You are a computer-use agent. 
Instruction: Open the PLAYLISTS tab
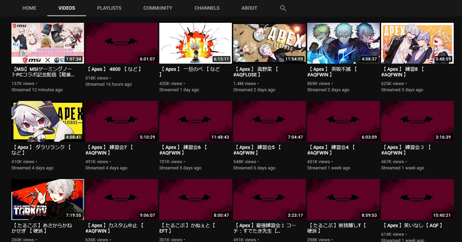(x=109, y=8)
